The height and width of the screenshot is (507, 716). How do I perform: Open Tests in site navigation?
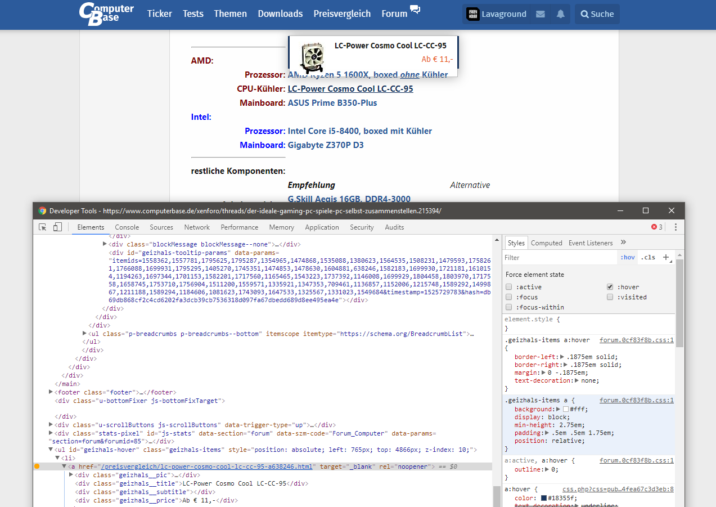193,14
